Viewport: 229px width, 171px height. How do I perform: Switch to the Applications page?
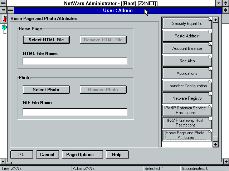click(187, 73)
